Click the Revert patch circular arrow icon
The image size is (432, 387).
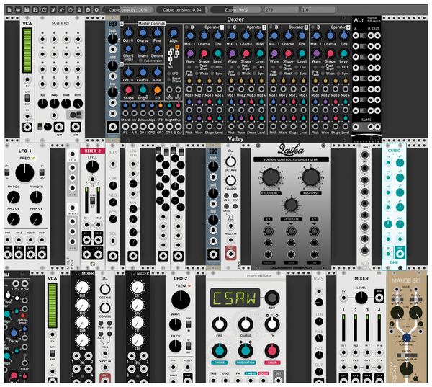click(x=44, y=9)
